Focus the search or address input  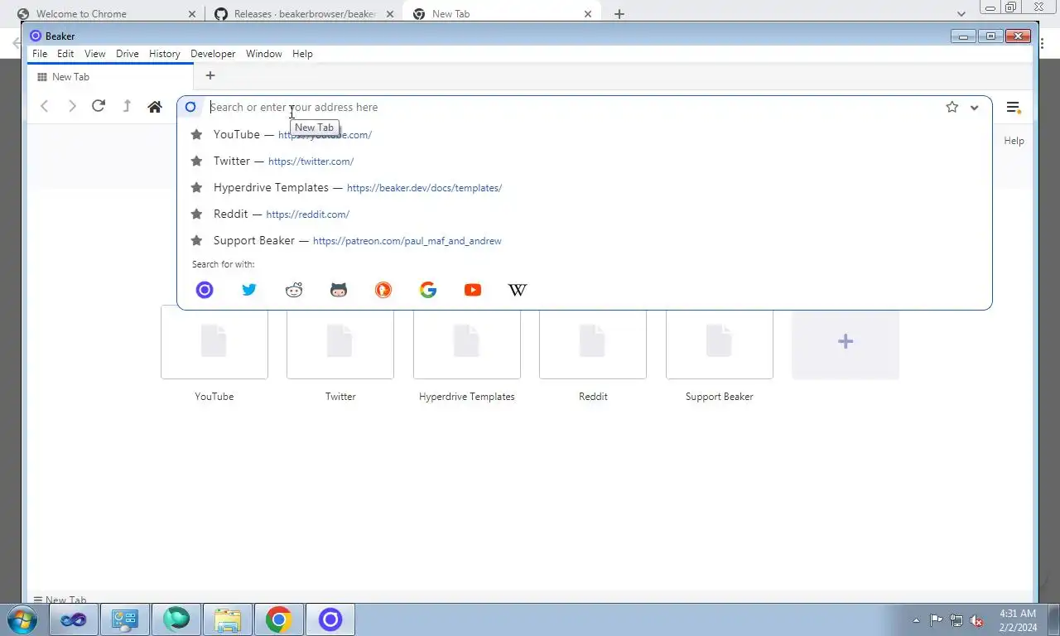pos(571,107)
